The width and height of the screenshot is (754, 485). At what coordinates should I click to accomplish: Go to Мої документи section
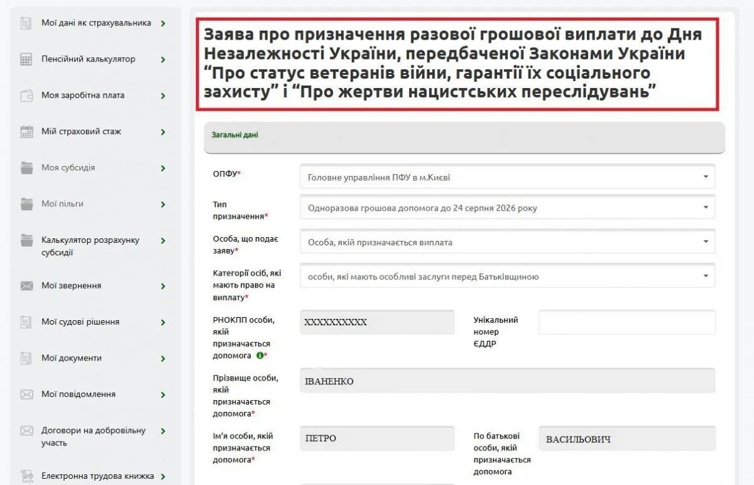coord(71,358)
